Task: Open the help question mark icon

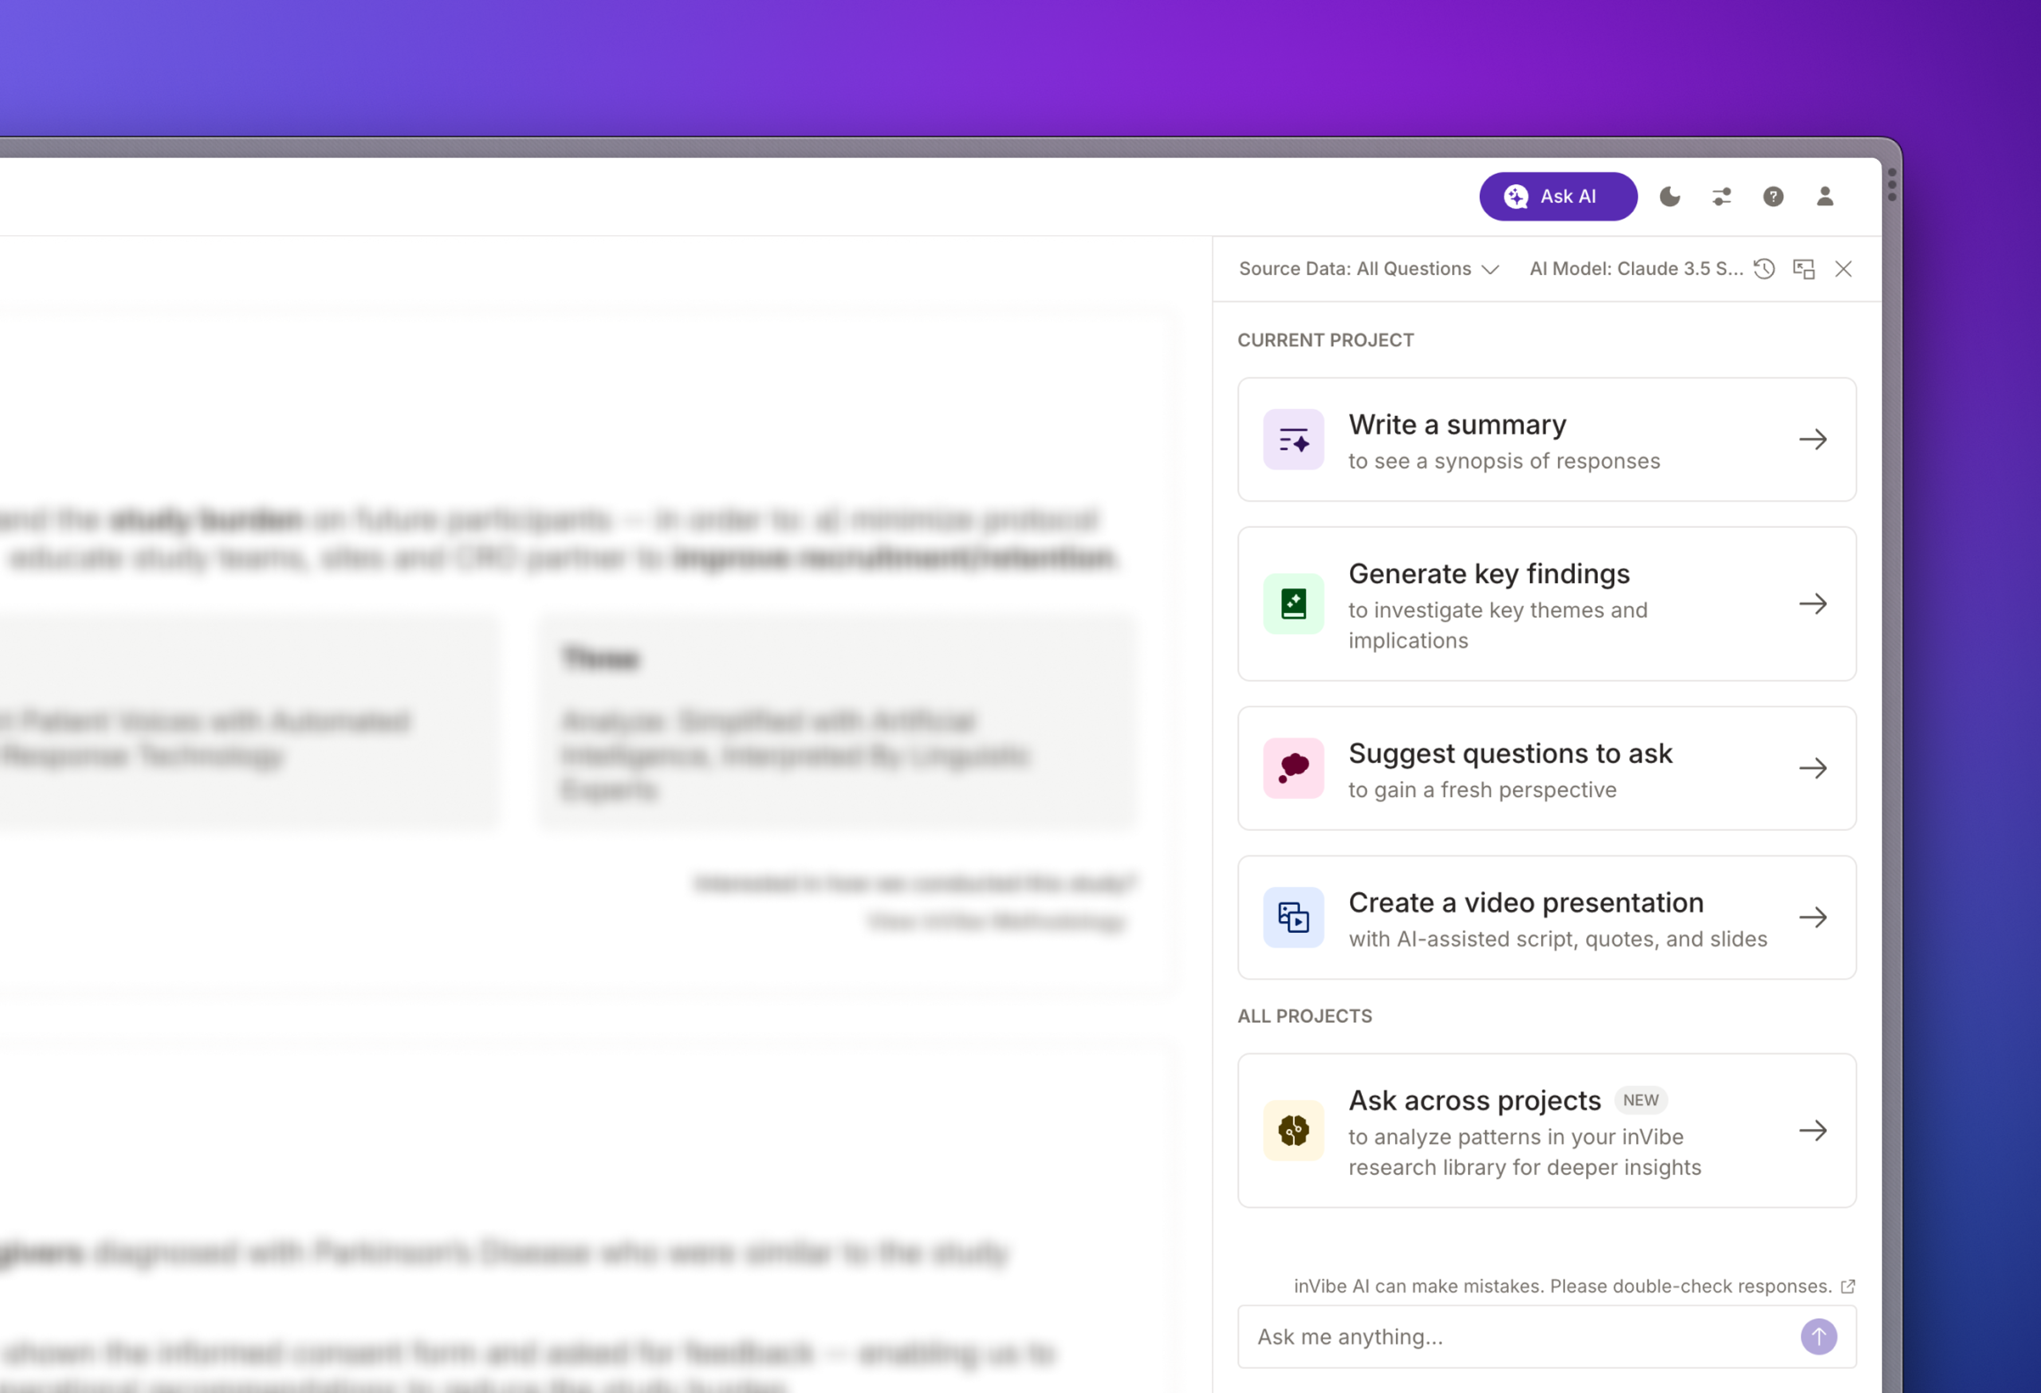Action: [x=1773, y=196]
